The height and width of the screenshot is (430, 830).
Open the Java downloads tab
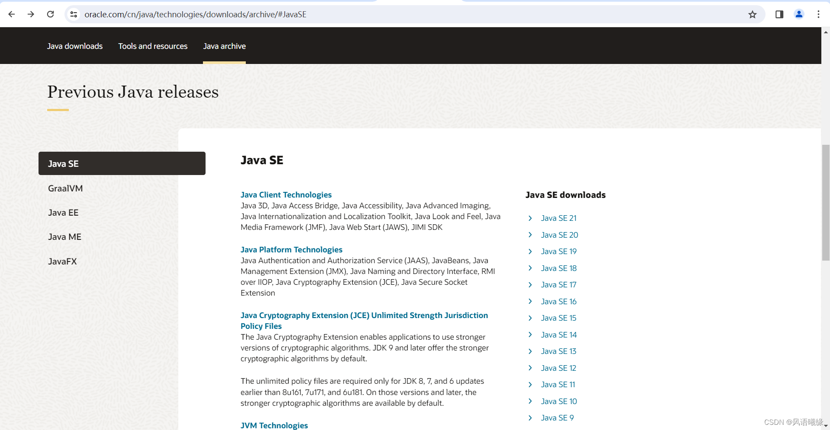click(75, 46)
